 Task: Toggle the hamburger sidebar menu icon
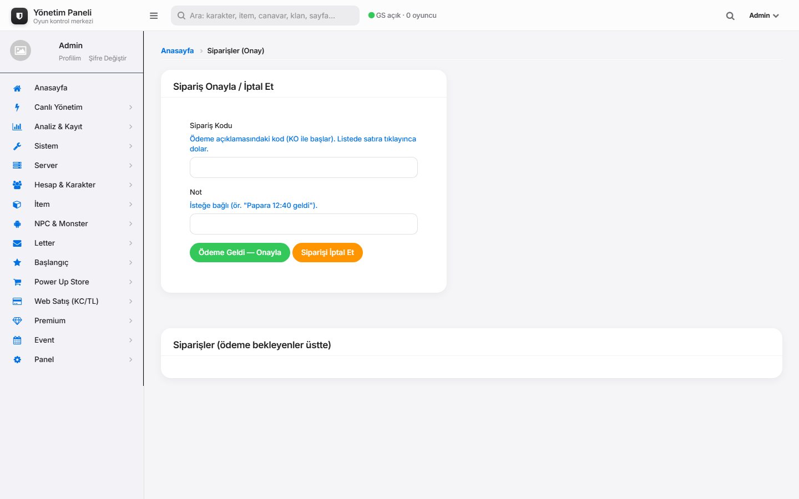pyautogui.click(x=154, y=16)
